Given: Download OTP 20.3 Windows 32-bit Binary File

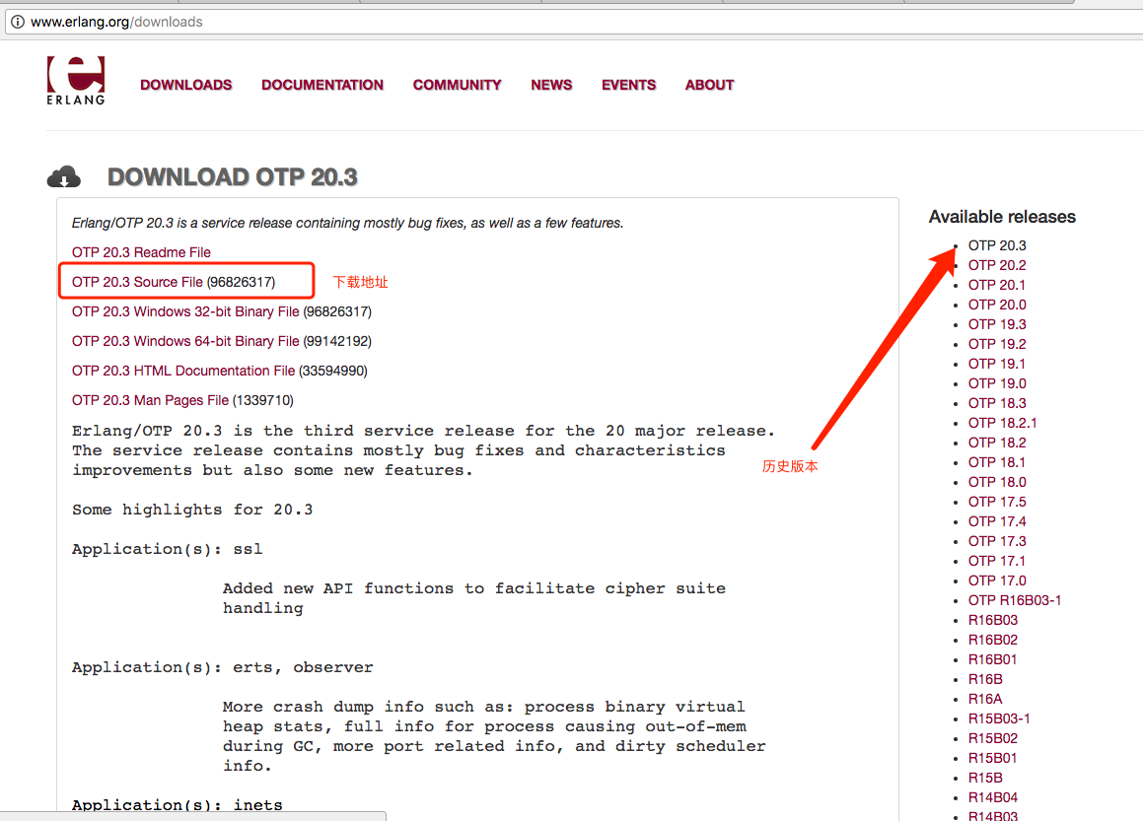Looking at the screenshot, I should 185,311.
